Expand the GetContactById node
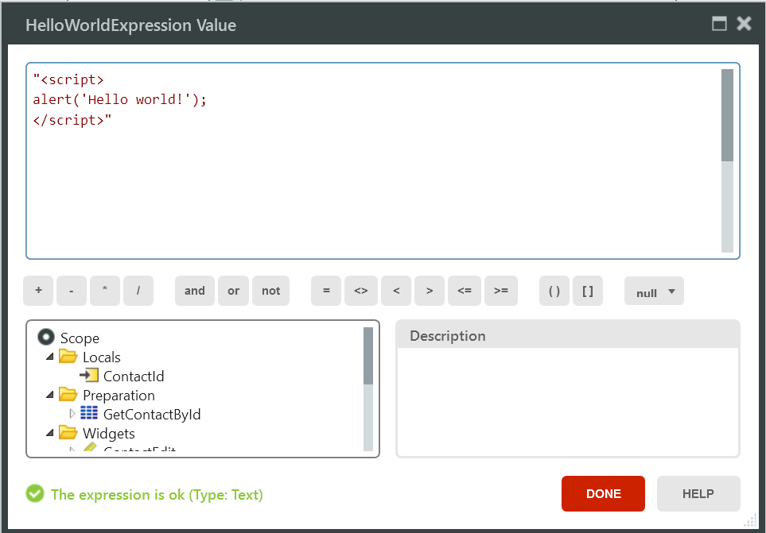766x533 pixels. click(x=72, y=414)
